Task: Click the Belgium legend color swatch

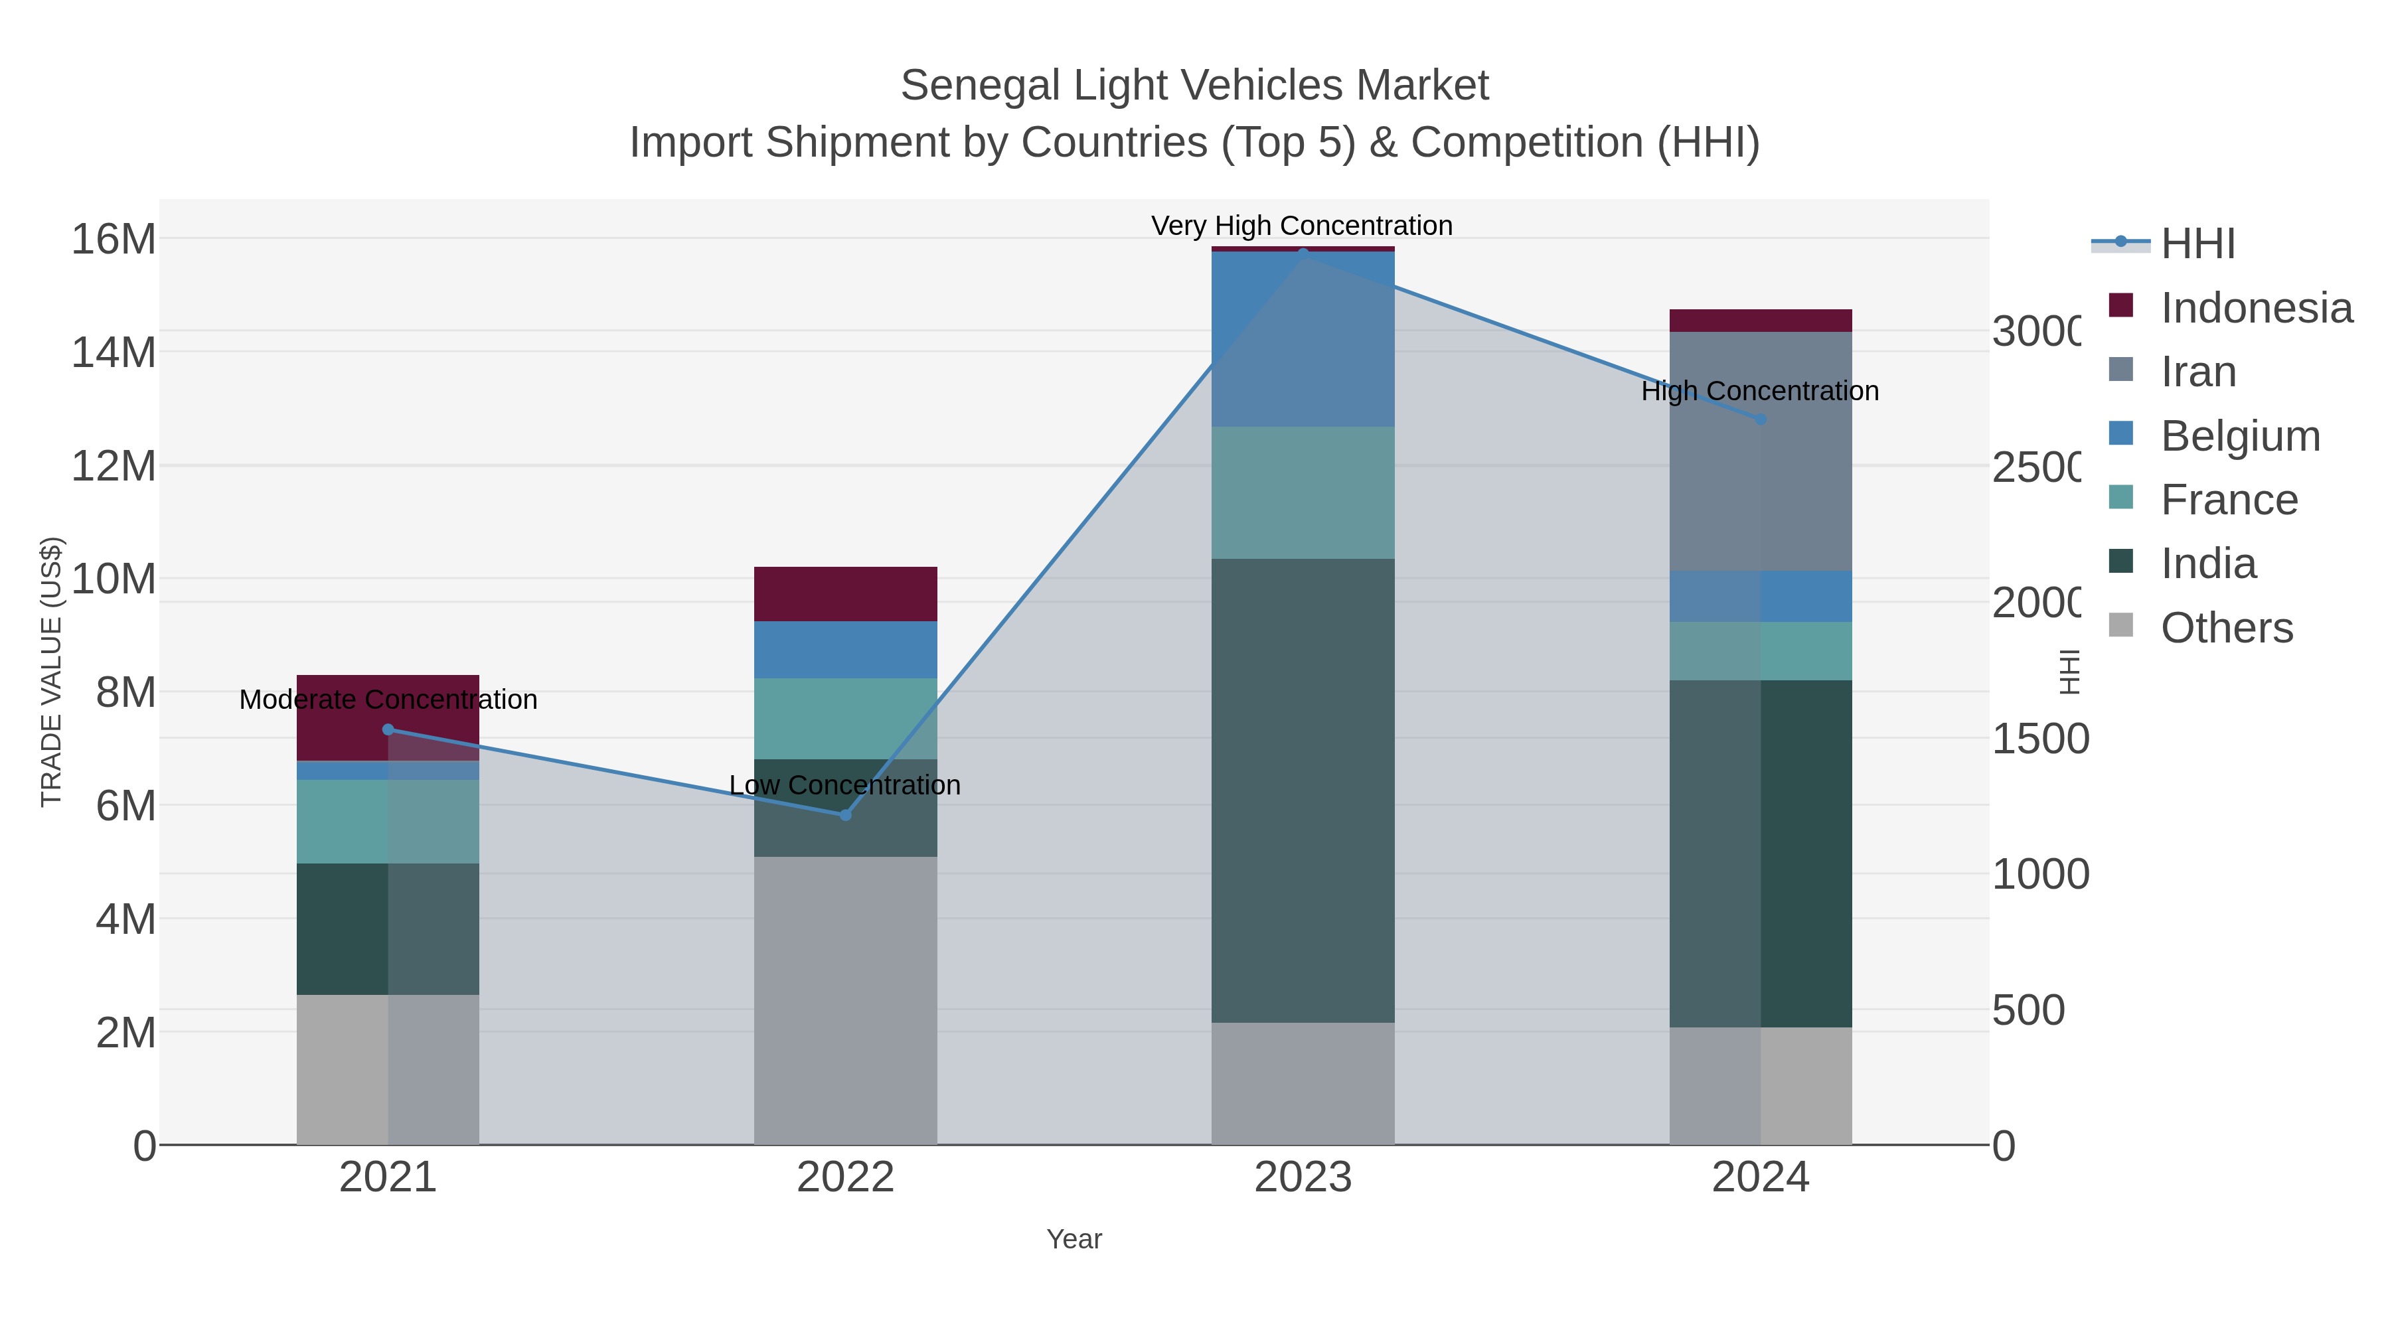Action: [2120, 433]
